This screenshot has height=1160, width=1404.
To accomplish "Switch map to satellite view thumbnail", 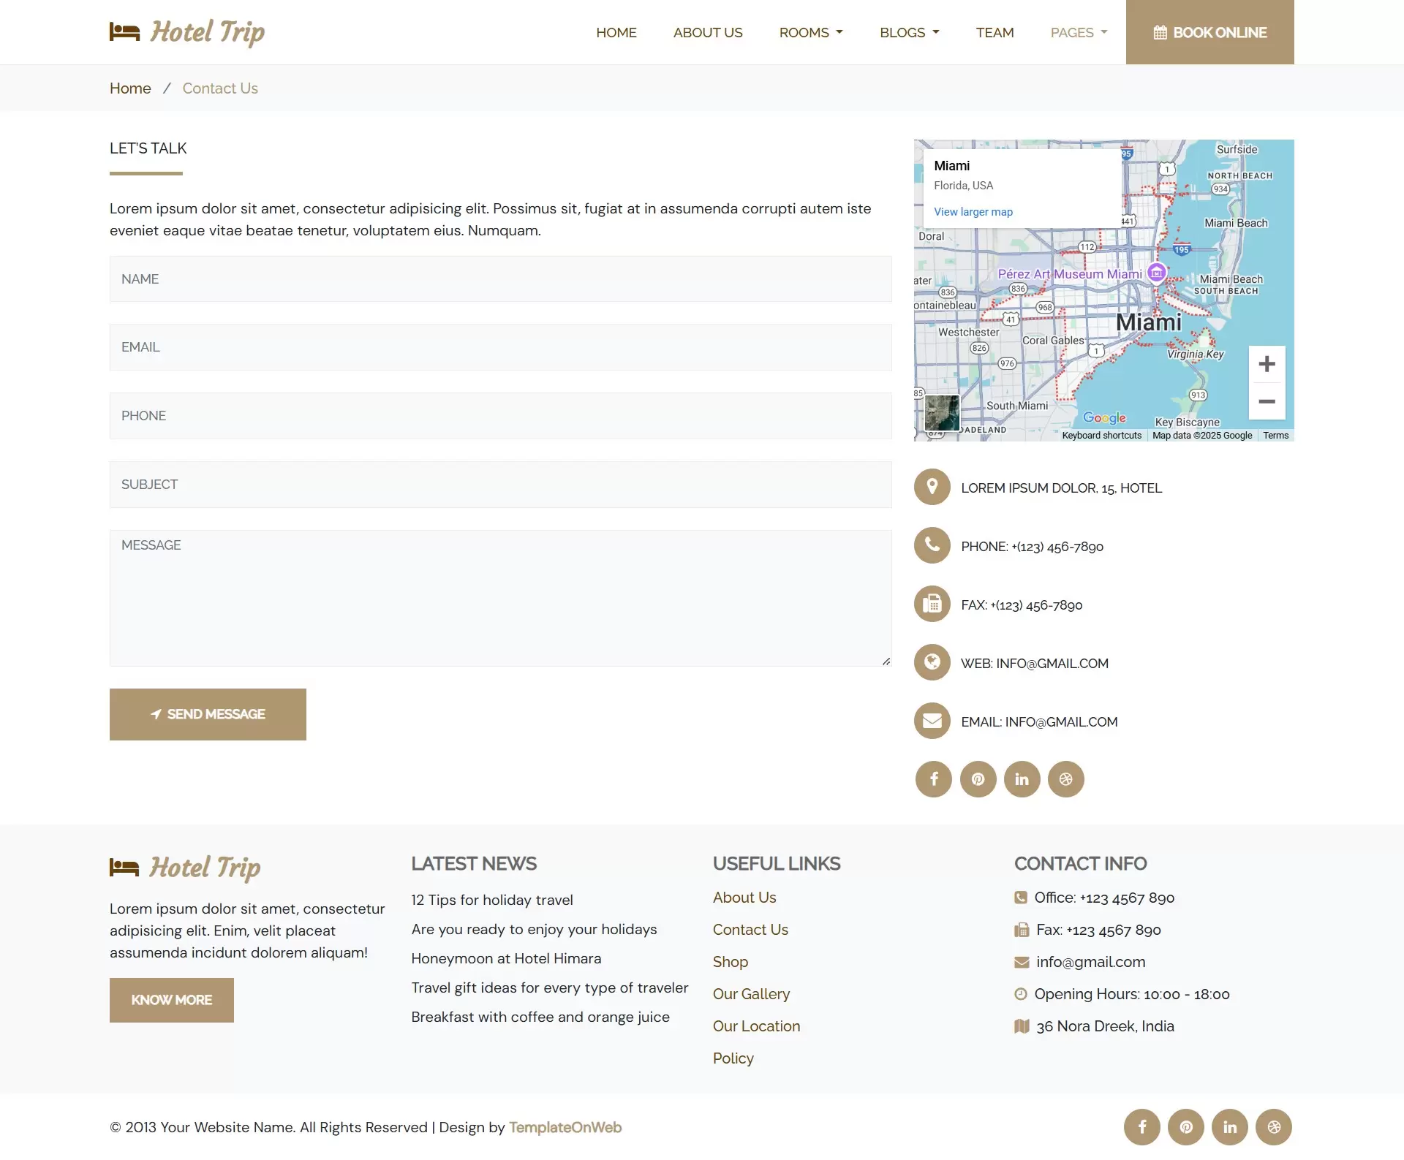I will tap(942, 413).
